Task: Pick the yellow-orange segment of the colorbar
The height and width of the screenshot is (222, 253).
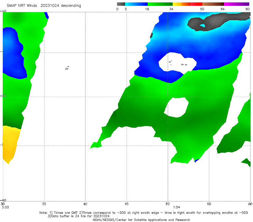Action: [x=182, y=4]
